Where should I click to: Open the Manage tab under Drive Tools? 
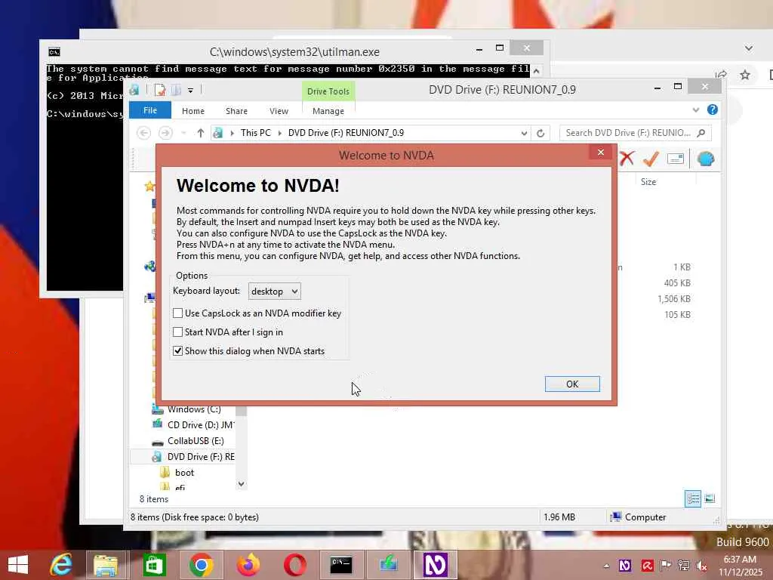point(328,111)
